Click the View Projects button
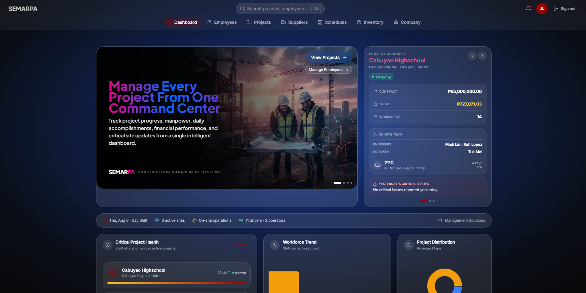This screenshot has width=586, height=293. click(329, 57)
